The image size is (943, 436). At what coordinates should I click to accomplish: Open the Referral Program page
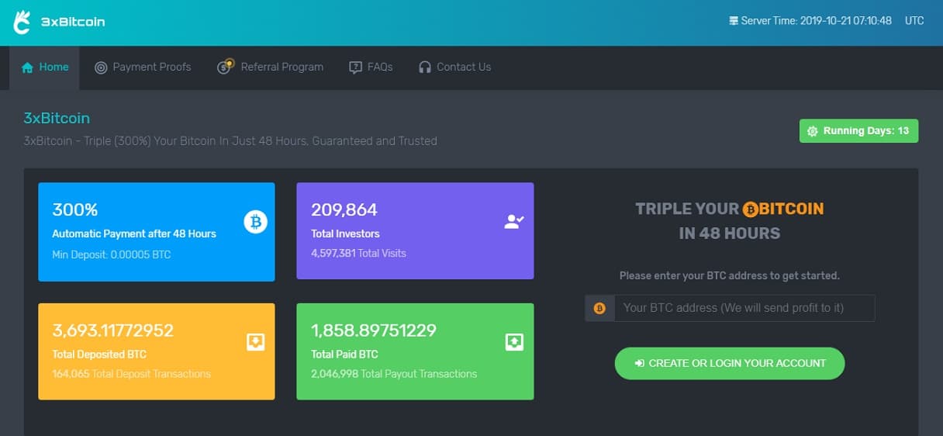pyautogui.click(x=271, y=67)
